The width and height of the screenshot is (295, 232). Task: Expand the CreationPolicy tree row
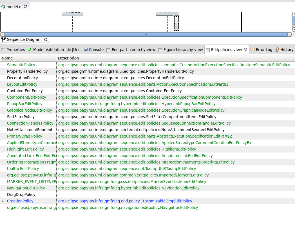coord(3,201)
